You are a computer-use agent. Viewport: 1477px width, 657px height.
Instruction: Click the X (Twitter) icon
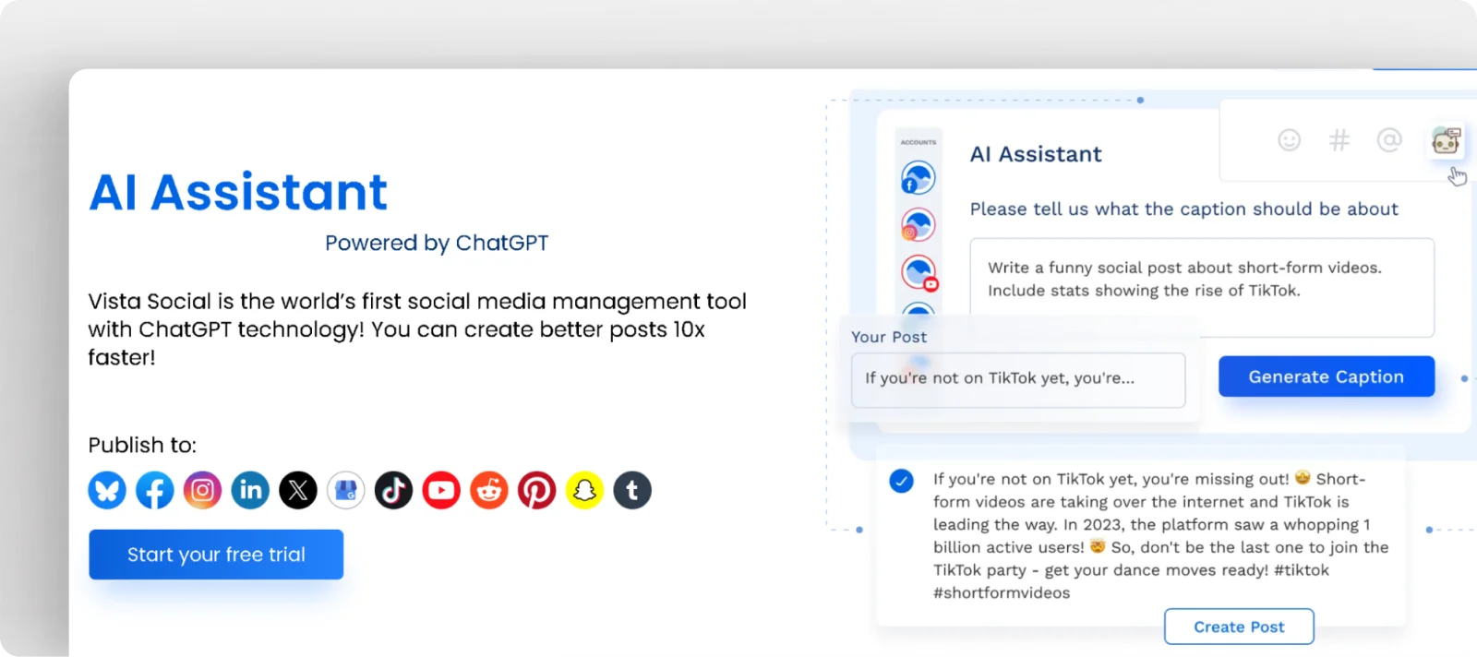pyautogui.click(x=298, y=490)
